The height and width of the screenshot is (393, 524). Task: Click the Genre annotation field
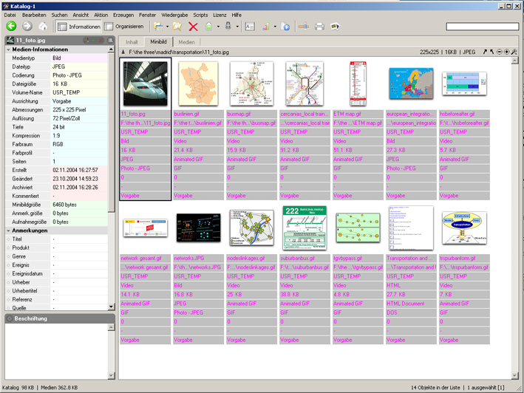79,257
